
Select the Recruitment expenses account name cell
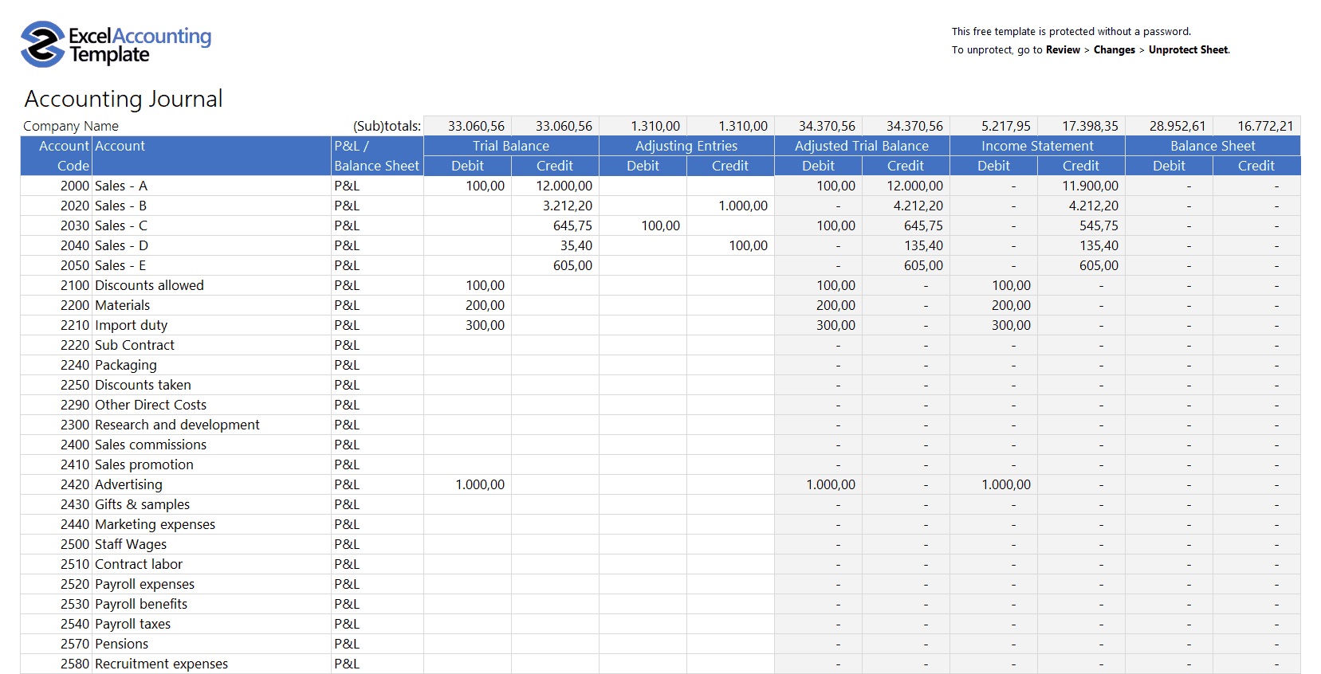tap(161, 664)
